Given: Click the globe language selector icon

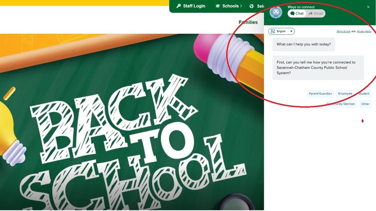Looking at the screenshot, I should click(x=252, y=6).
